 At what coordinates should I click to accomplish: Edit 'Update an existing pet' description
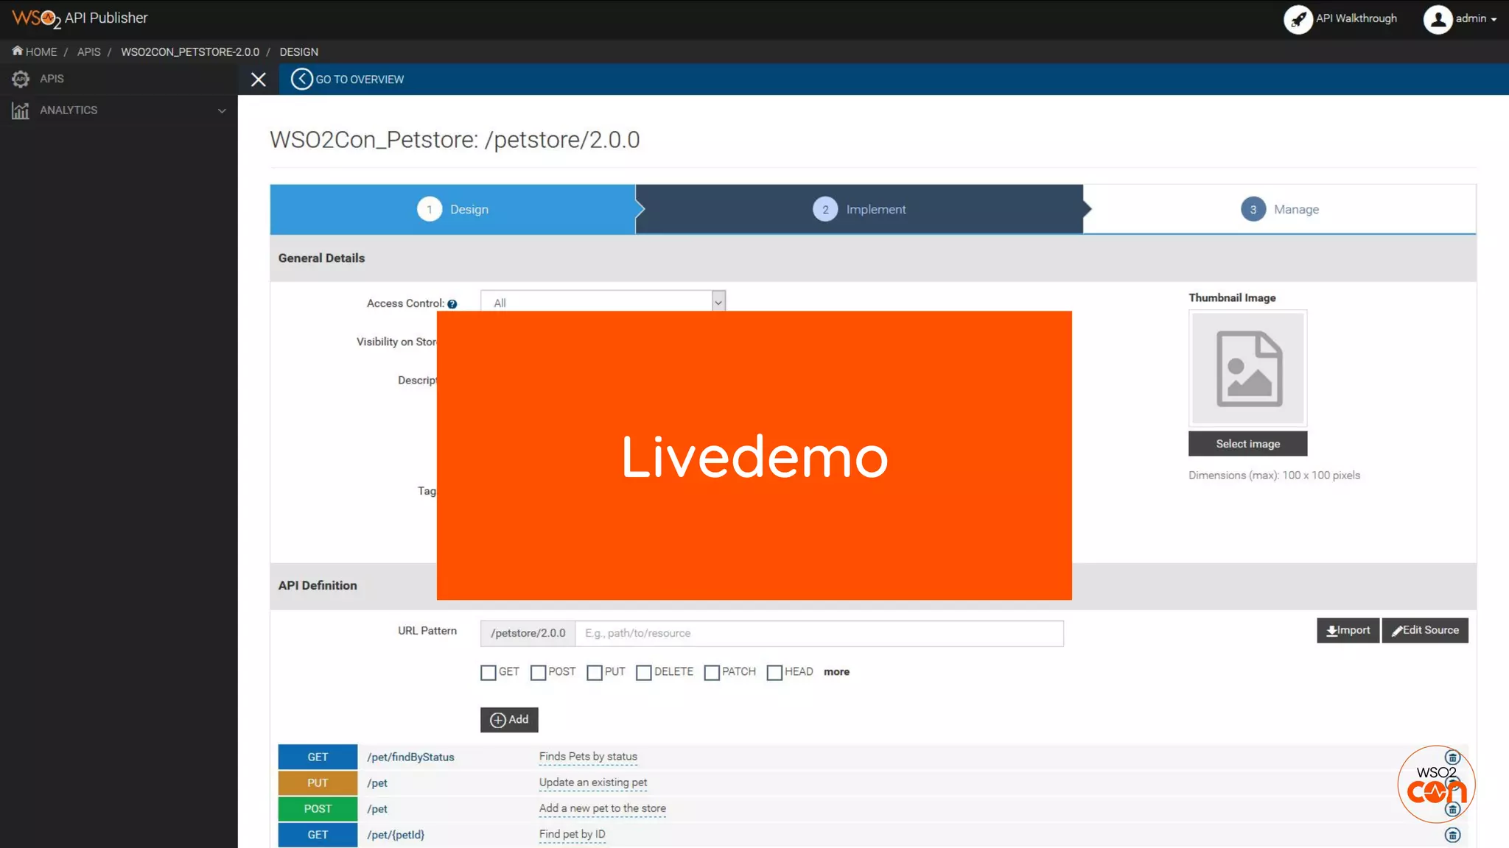(593, 782)
